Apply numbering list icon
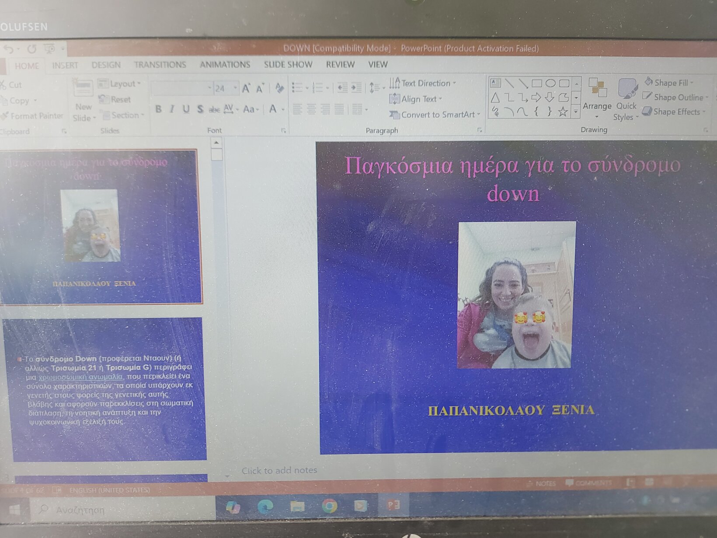717x538 pixels. click(x=317, y=88)
